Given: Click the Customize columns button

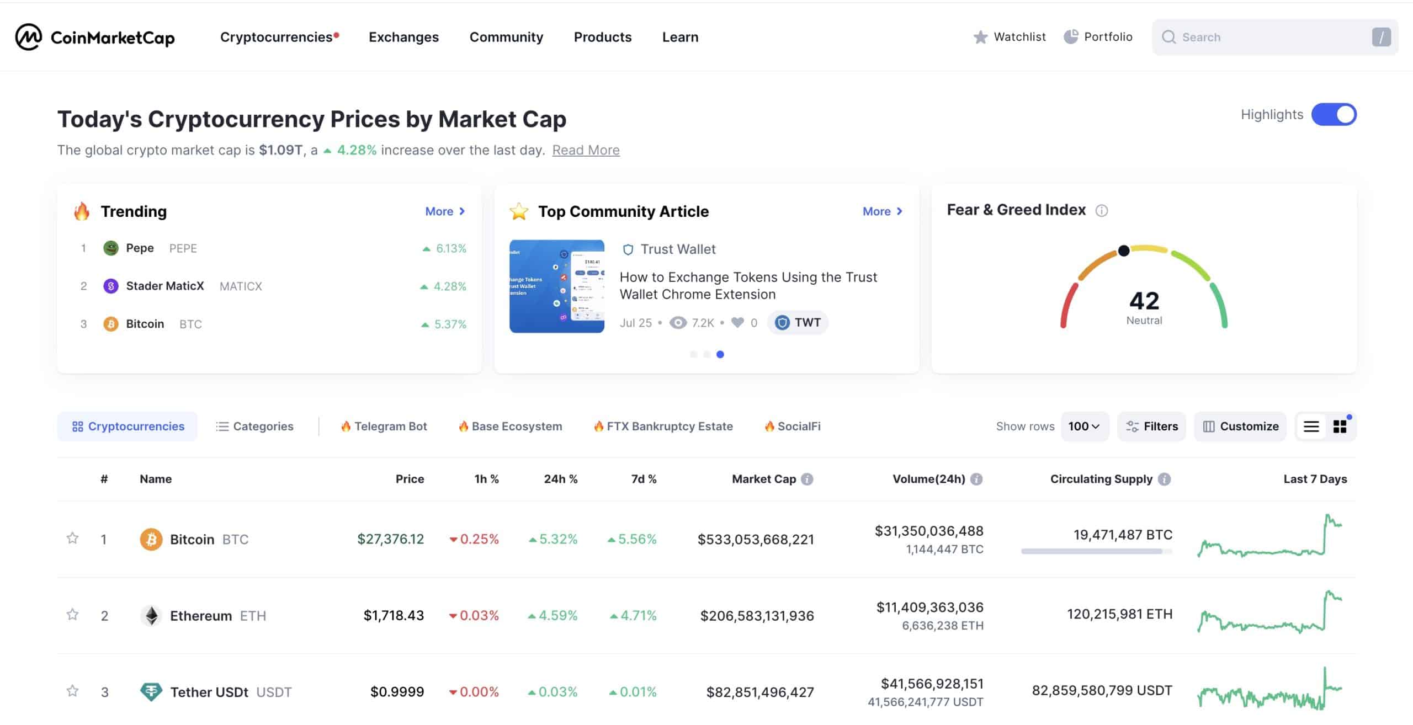Looking at the screenshot, I should 1242,427.
